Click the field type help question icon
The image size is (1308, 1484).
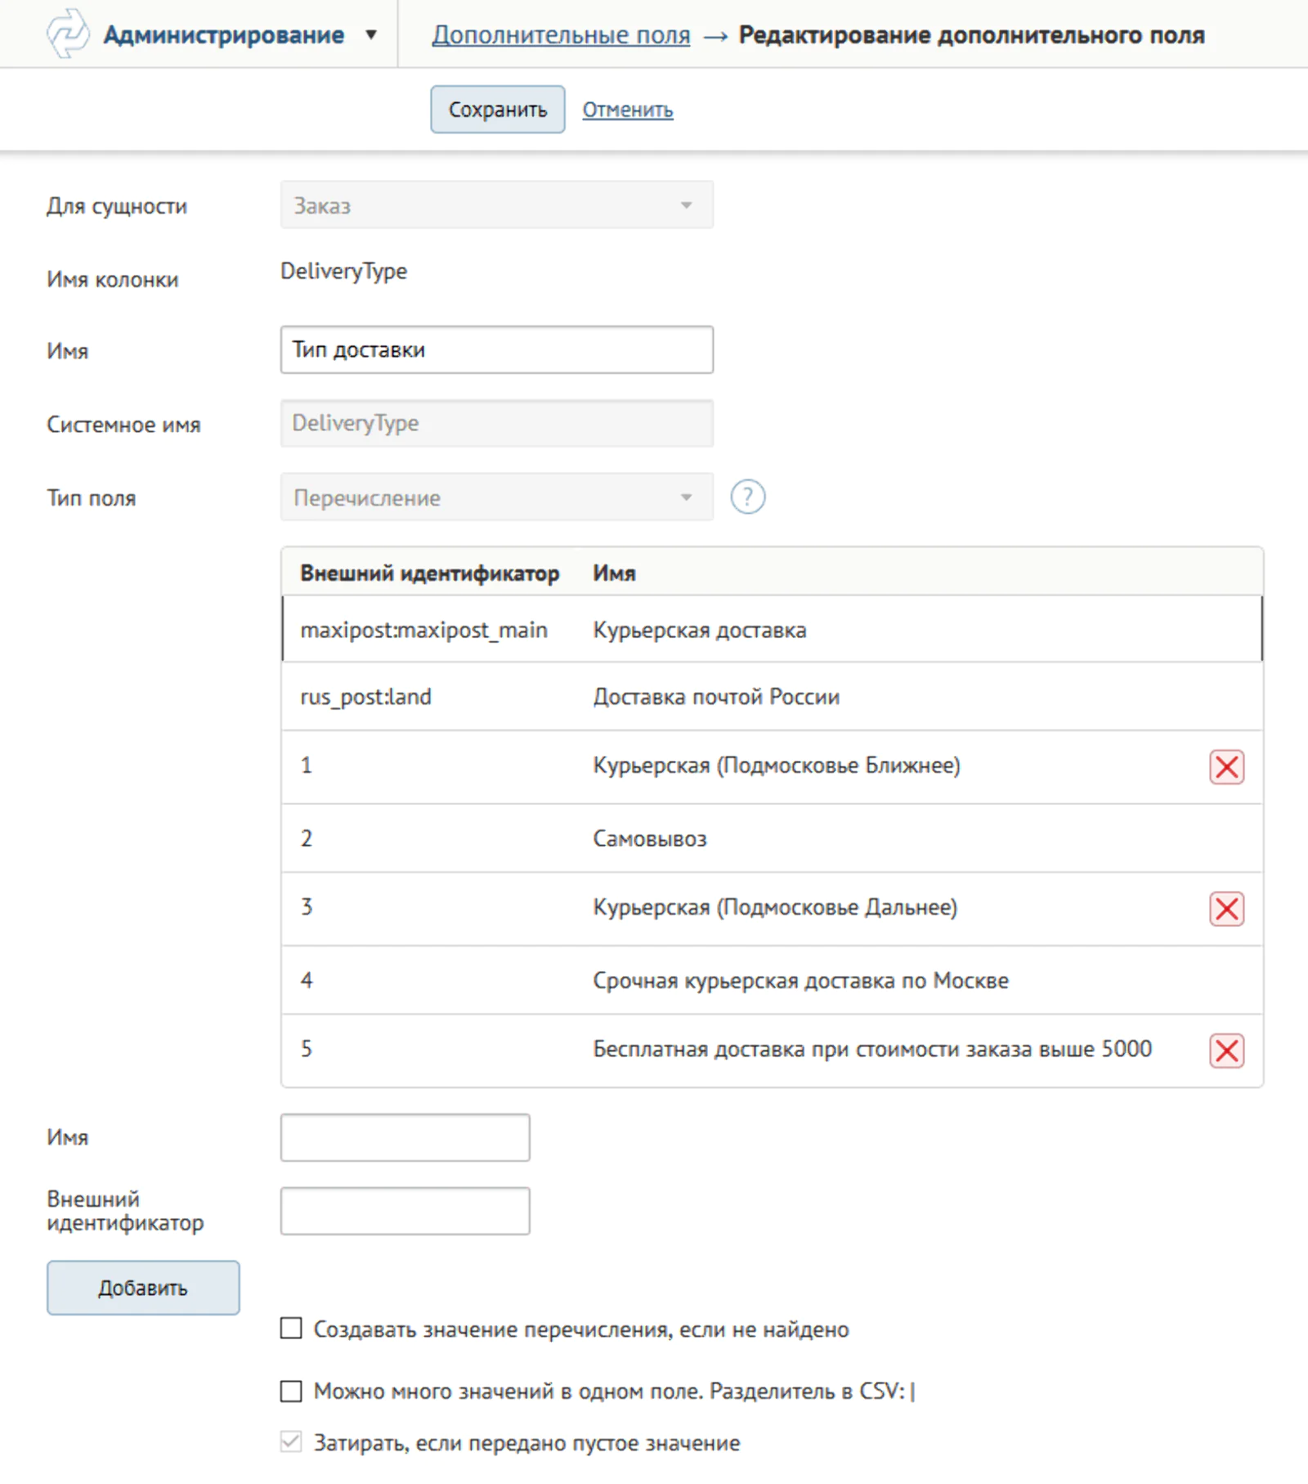click(747, 497)
